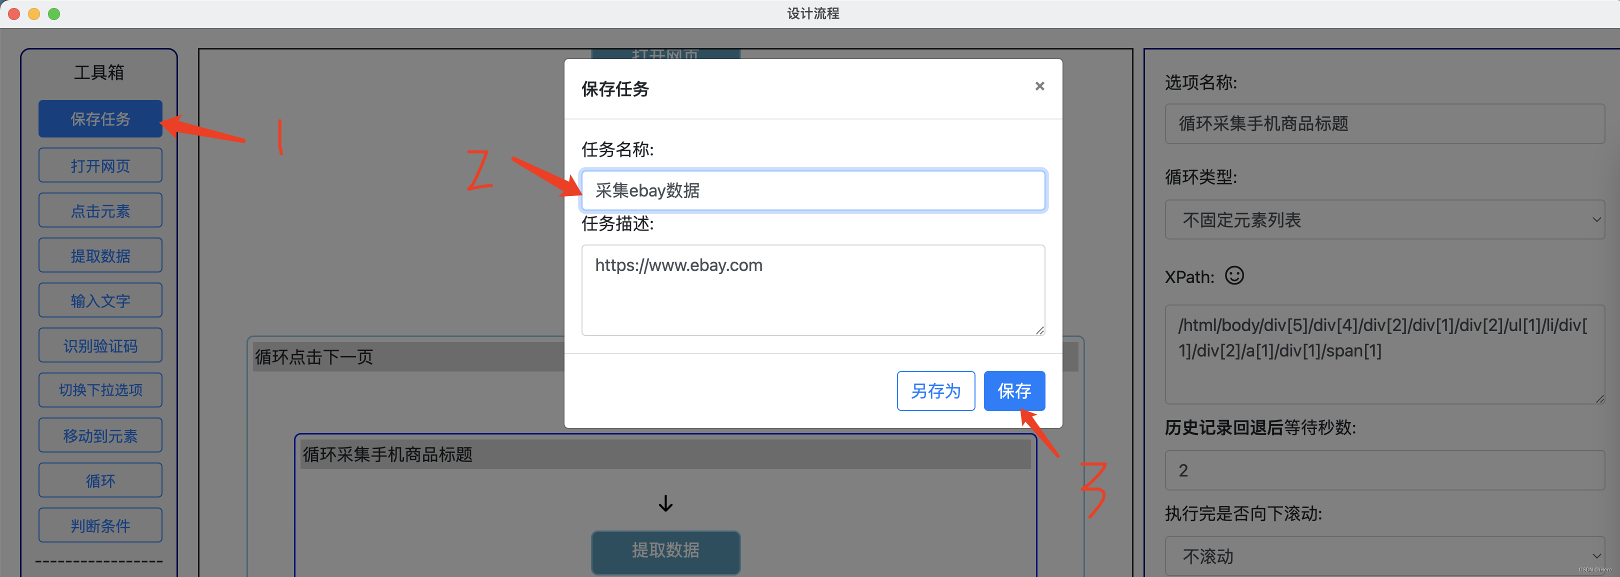Screen dimensions: 1620x577
Task: Open the 循环类型 dropdown
Action: [x=1385, y=220]
